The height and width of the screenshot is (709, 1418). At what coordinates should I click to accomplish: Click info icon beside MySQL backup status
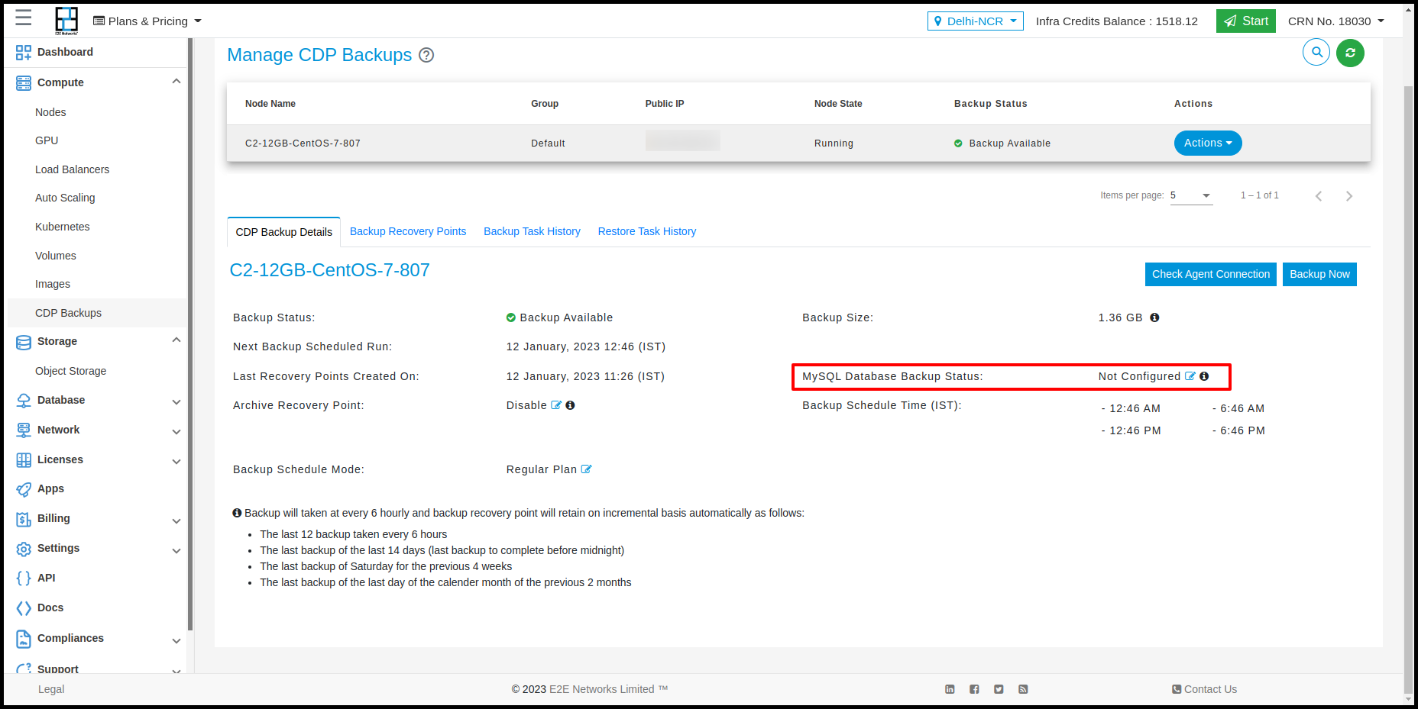(x=1204, y=376)
